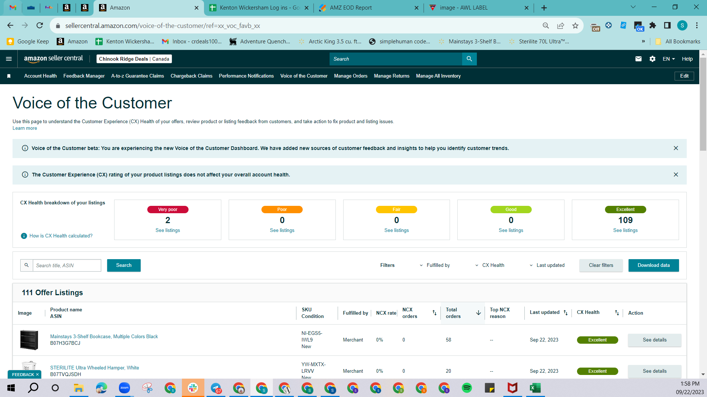Click the Search title, ASIN input field
This screenshot has height=397, width=707.
(x=67, y=265)
